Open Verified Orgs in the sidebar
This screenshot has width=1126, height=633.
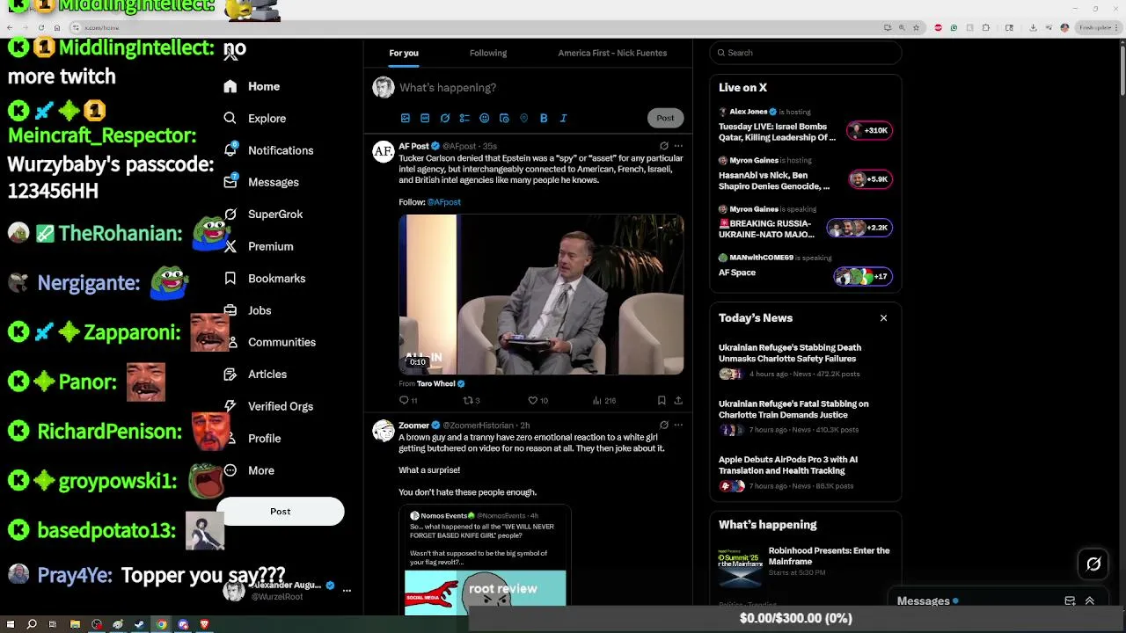click(268, 406)
